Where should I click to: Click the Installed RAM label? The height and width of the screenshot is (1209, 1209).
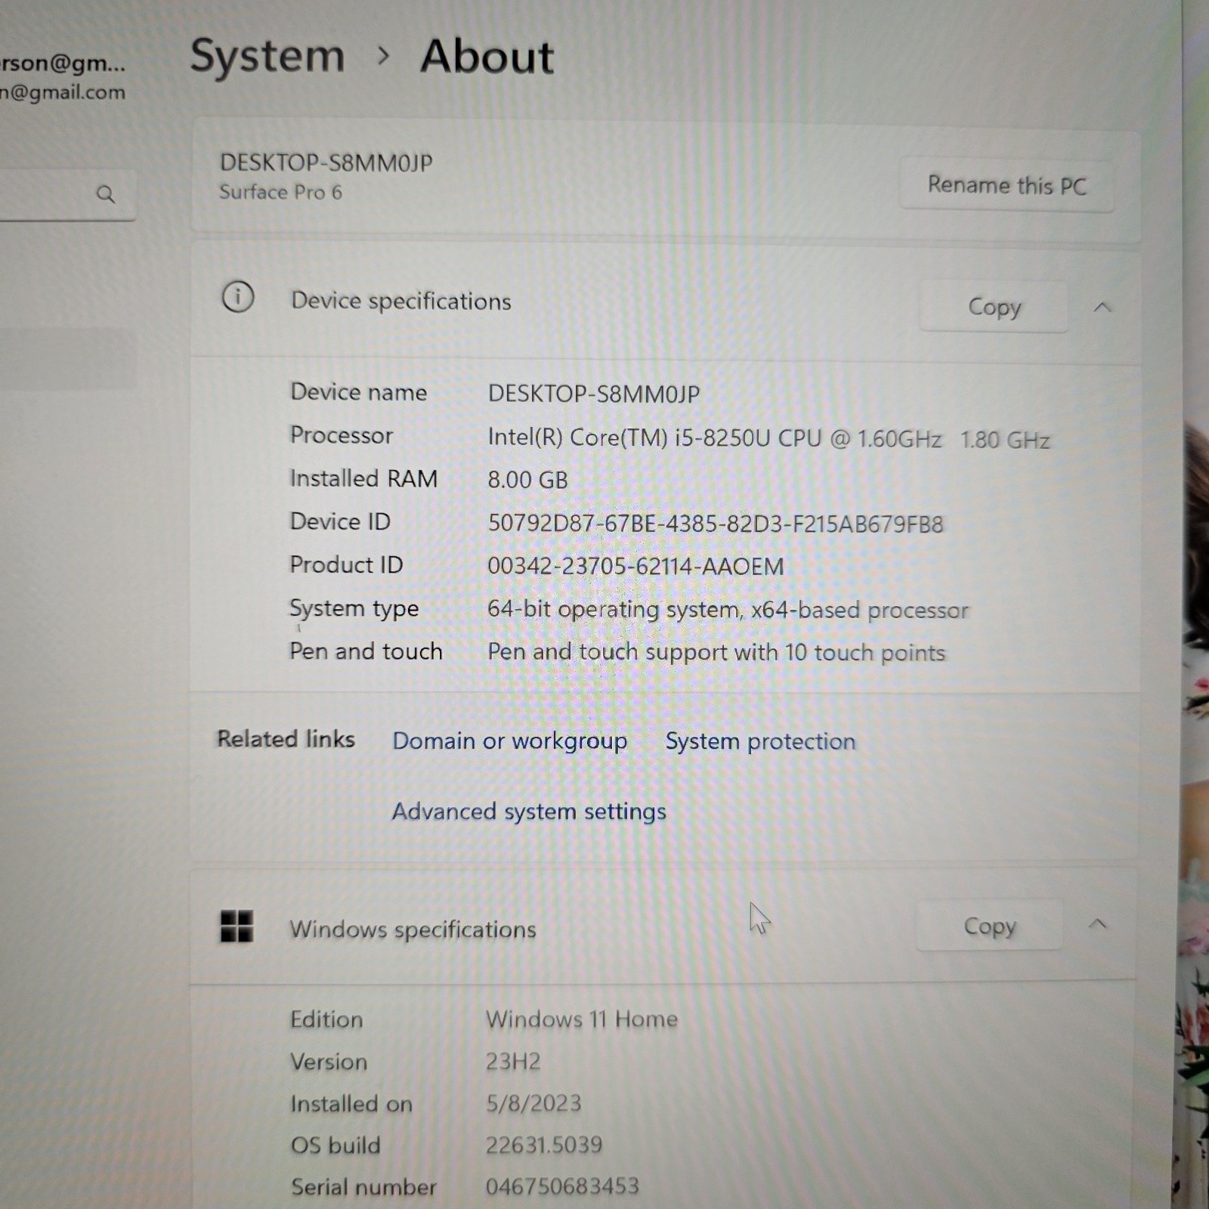pos(363,478)
